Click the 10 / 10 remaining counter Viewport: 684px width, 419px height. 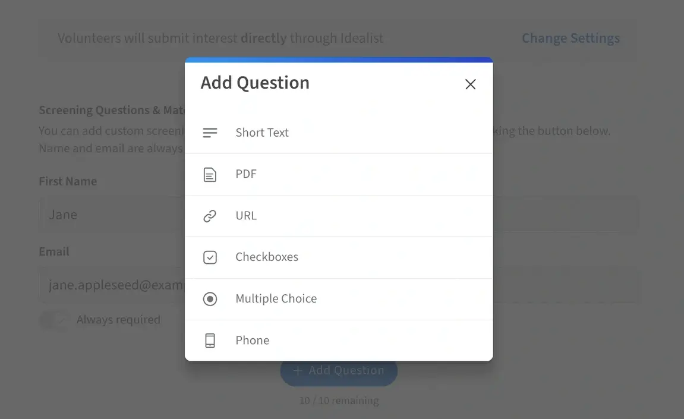click(339, 400)
